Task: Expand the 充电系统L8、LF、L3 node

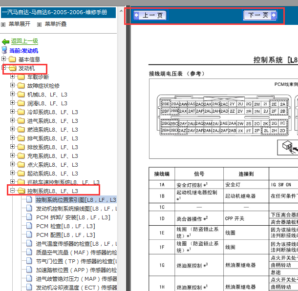Action: pyautogui.click(x=12, y=155)
